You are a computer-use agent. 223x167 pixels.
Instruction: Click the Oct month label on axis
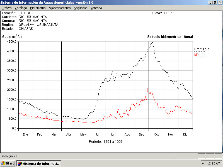[156, 134]
